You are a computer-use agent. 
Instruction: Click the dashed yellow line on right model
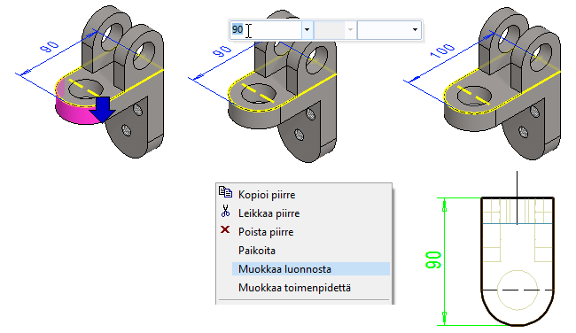click(x=474, y=96)
